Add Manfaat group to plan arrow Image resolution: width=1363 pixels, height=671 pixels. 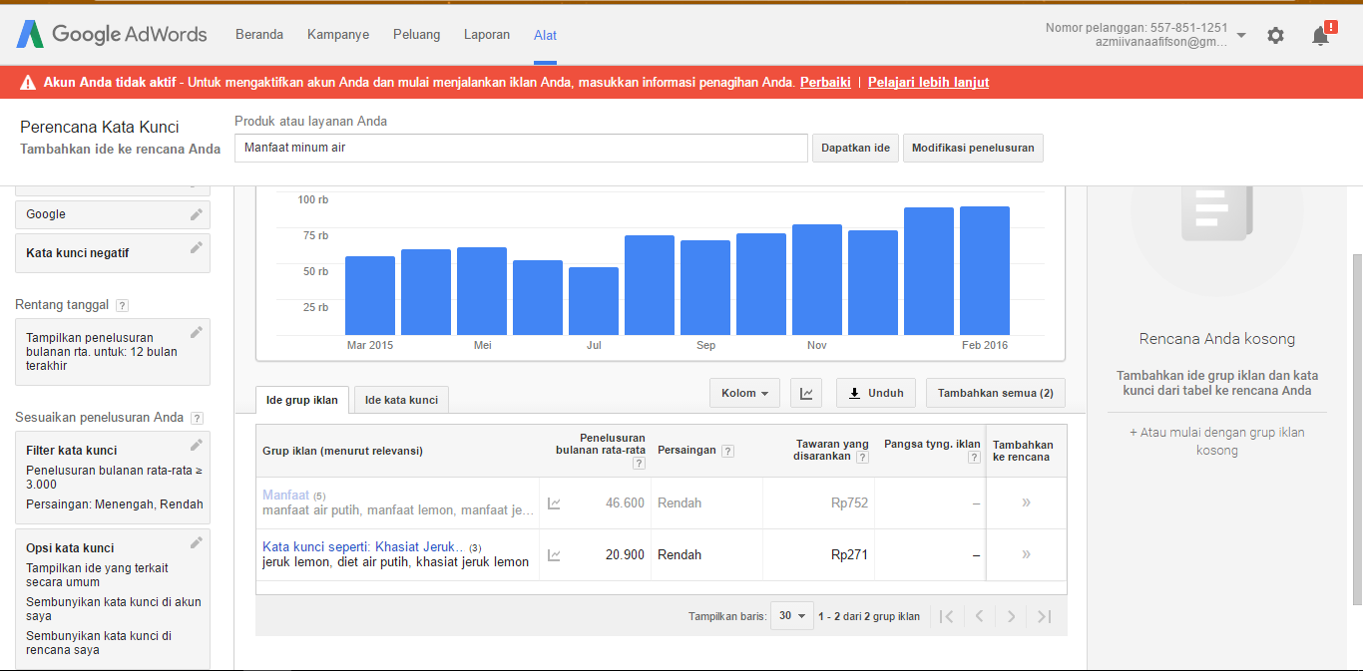click(x=1026, y=503)
